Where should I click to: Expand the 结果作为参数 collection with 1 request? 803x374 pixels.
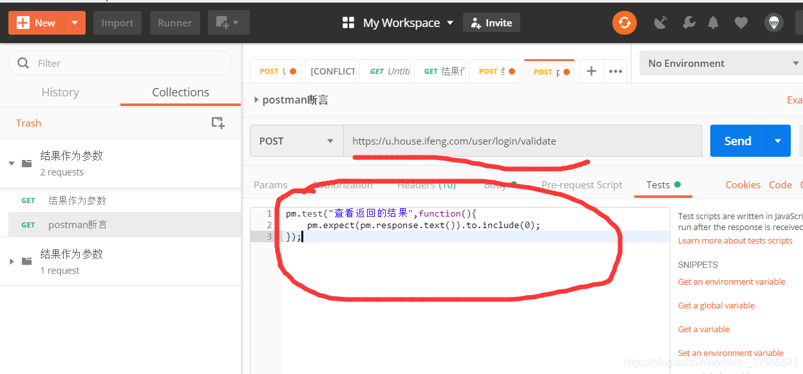tap(12, 262)
